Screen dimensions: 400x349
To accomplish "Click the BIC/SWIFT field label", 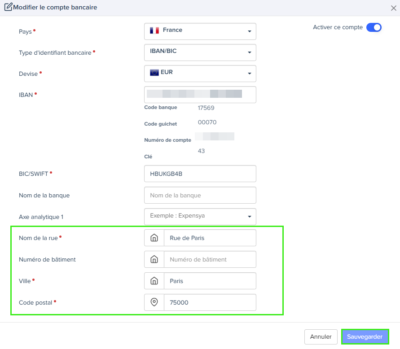I will click(33, 174).
